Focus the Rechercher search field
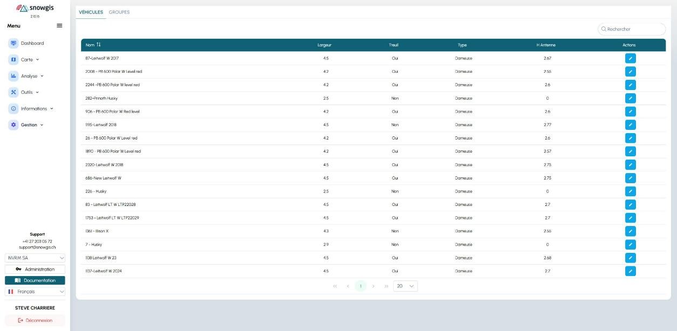 [x=632, y=29]
